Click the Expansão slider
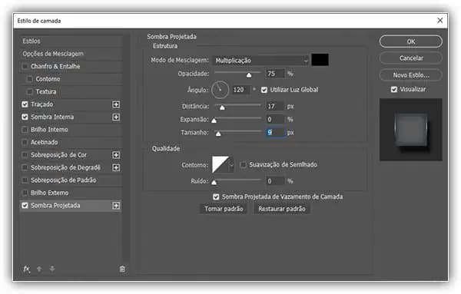Viewport: 461px width, 294px height. pos(237,119)
